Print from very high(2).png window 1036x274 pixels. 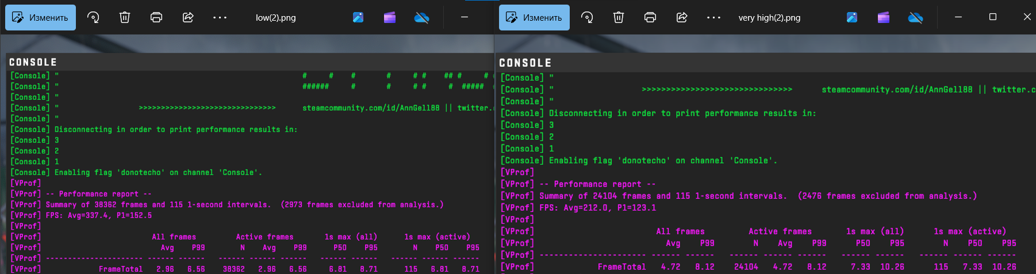click(x=650, y=17)
